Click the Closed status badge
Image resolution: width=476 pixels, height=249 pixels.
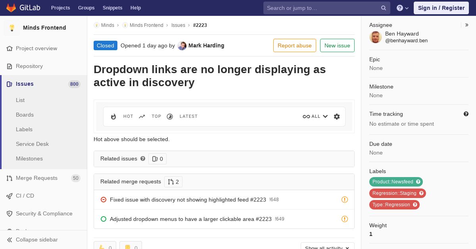106,45
